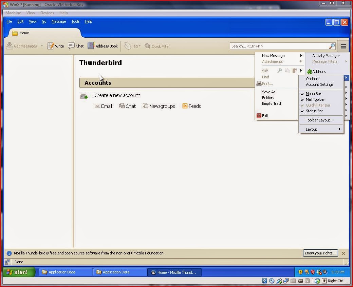Screen dimensions: 353x287
Task: Choose Folders in the app menu
Action: (x=268, y=98)
